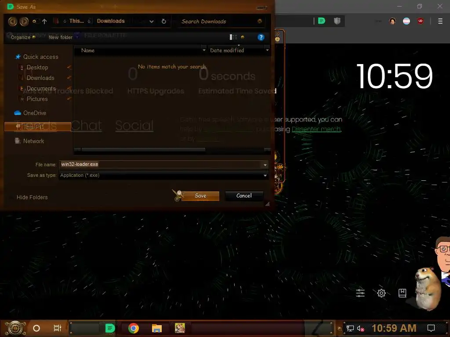
Task: Click the muted volume icon in tray
Action: (360, 328)
